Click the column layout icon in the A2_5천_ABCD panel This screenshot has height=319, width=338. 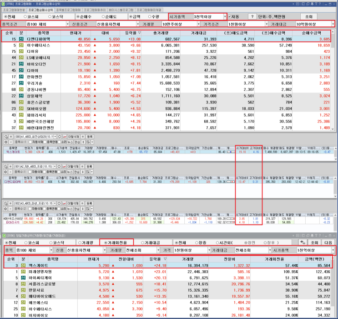87,172
